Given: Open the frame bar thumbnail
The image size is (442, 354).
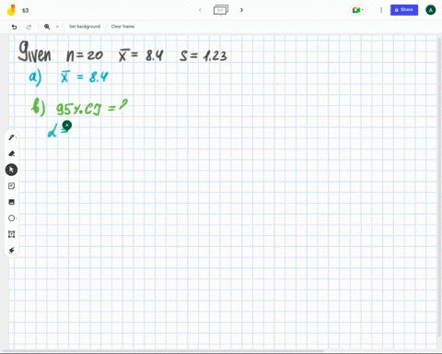Looking at the screenshot, I should (221, 10).
